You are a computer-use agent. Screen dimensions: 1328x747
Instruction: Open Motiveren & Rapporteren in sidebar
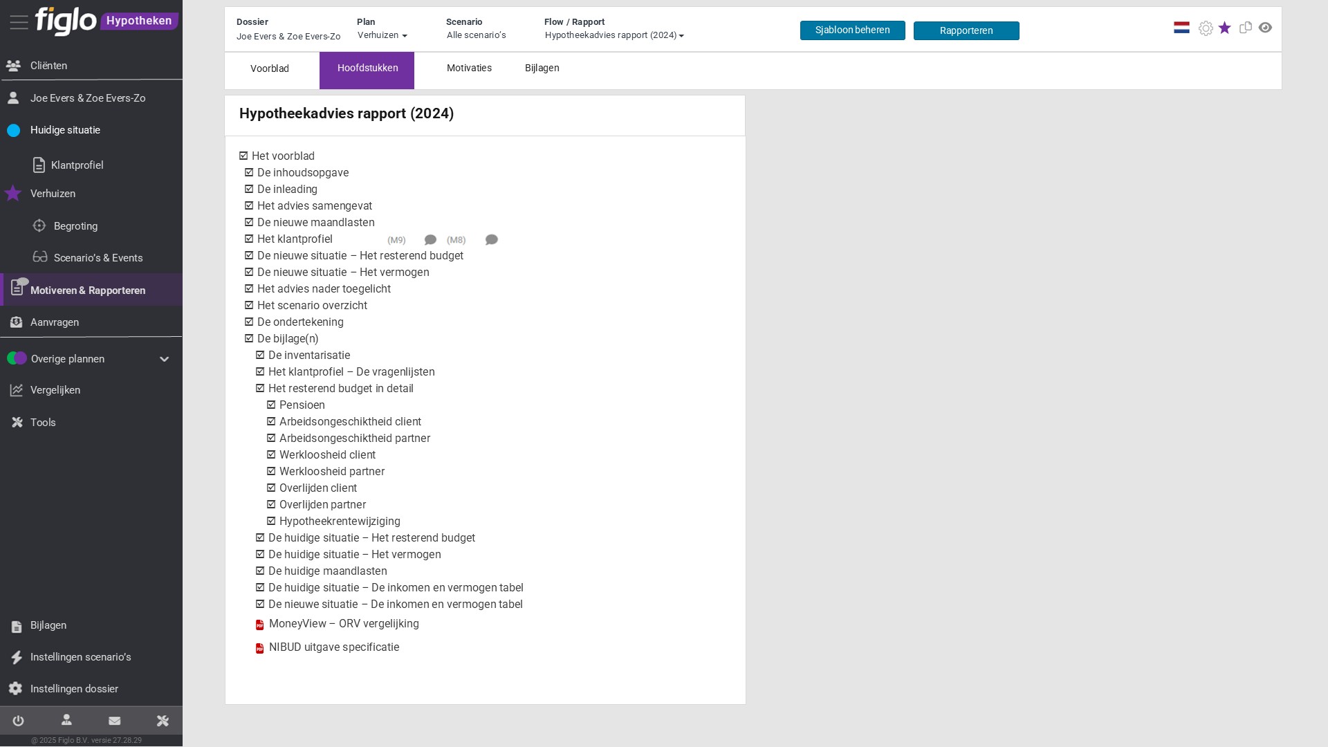[91, 290]
